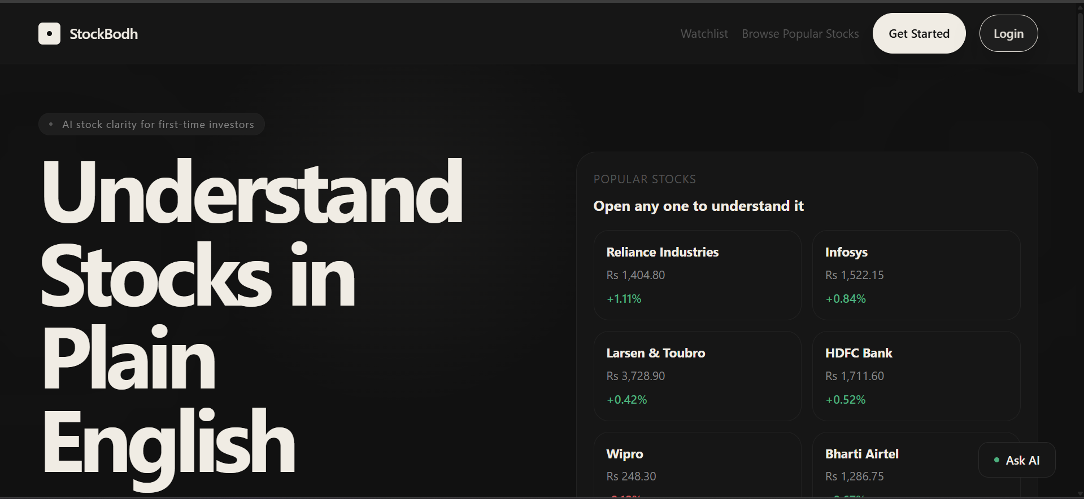Open the Watchlist nav link

(704, 34)
